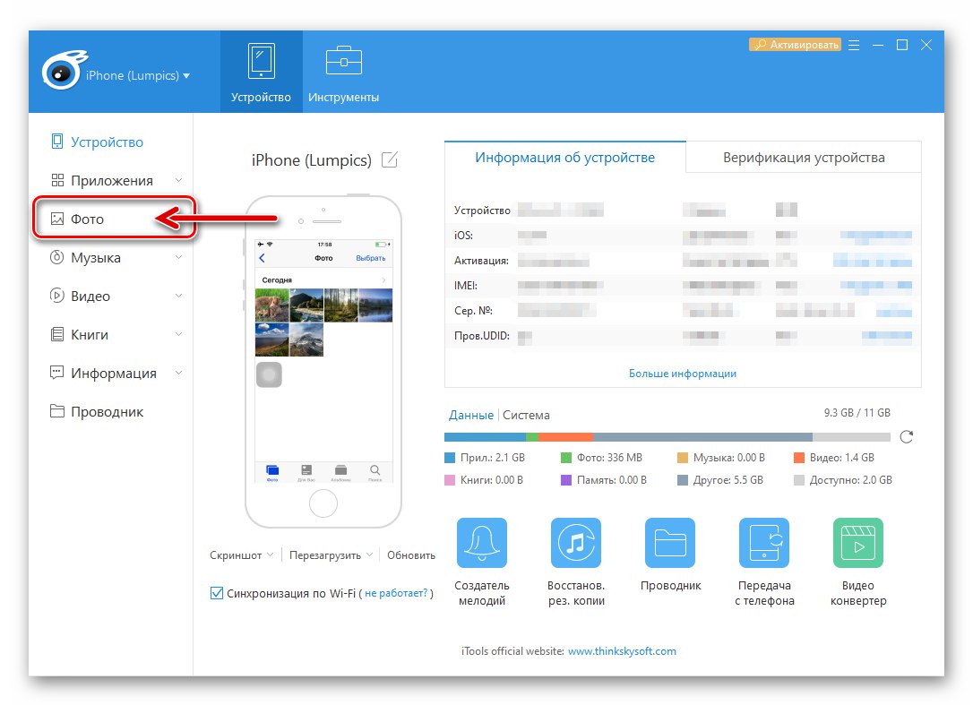Open the iPhone (Lumpics) device dropdown

[x=138, y=76]
